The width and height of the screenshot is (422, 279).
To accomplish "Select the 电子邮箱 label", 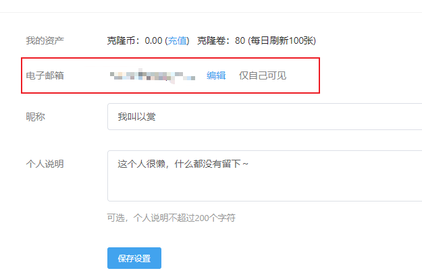I will pyautogui.click(x=45, y=75).
